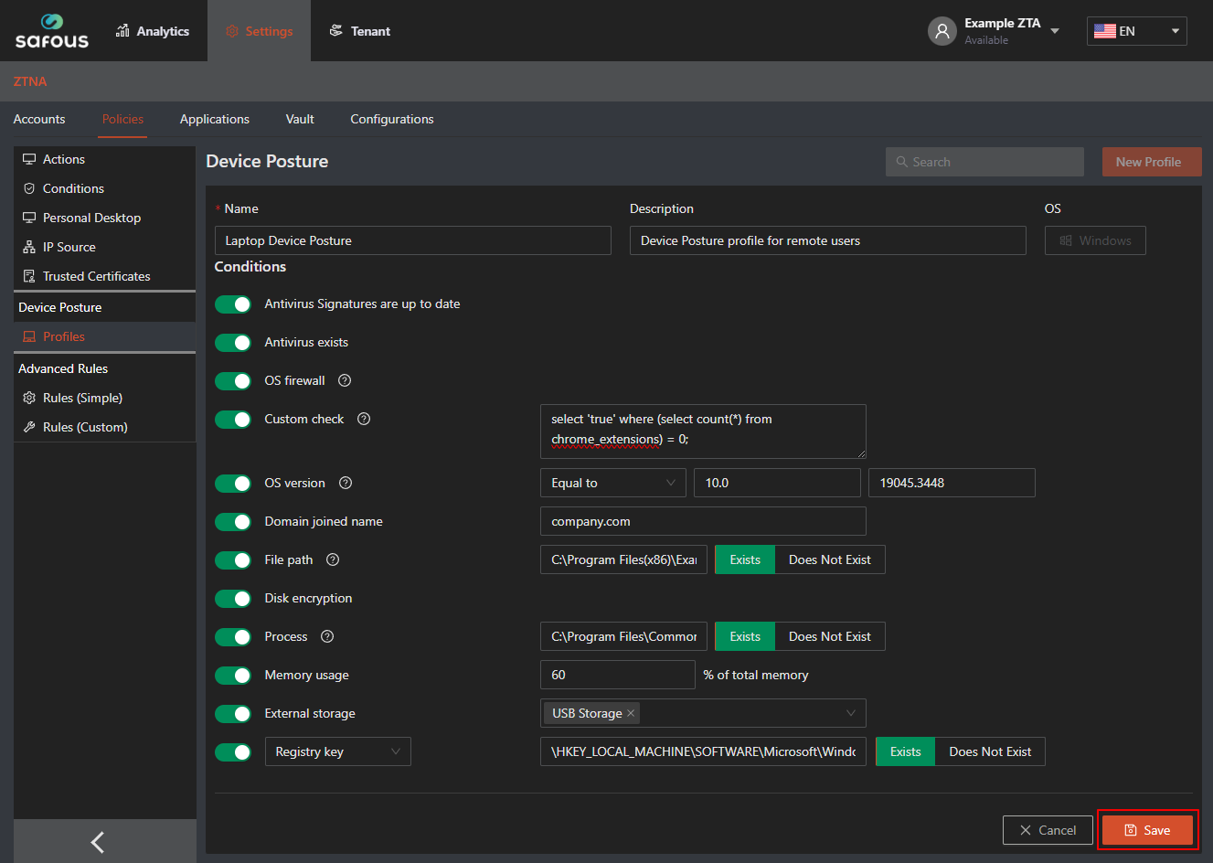Collapse sidebar with left chevron arrow
This screenshot has height=863, width=1213.
[98, 842]
